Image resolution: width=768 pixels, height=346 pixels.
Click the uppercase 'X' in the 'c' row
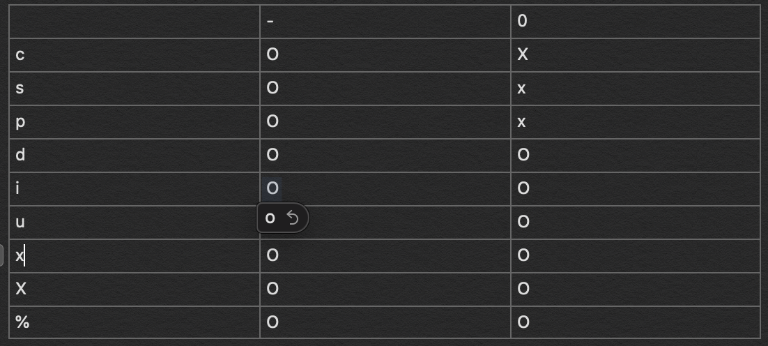point(523,54)
